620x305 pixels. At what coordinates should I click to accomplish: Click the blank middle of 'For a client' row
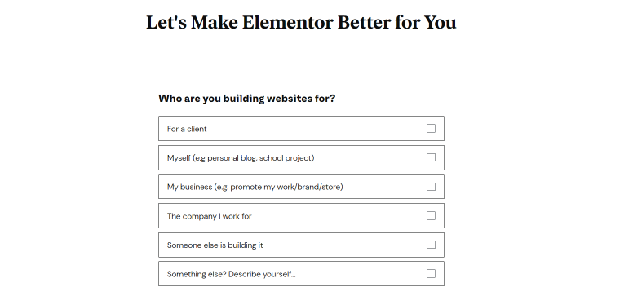(317, 128)
